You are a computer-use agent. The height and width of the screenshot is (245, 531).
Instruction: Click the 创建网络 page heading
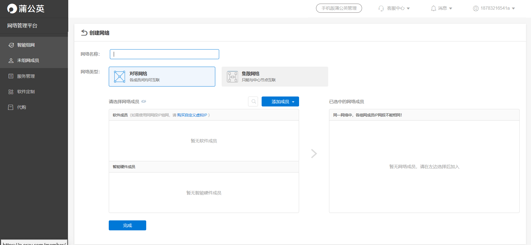click(x=99, y=33)
